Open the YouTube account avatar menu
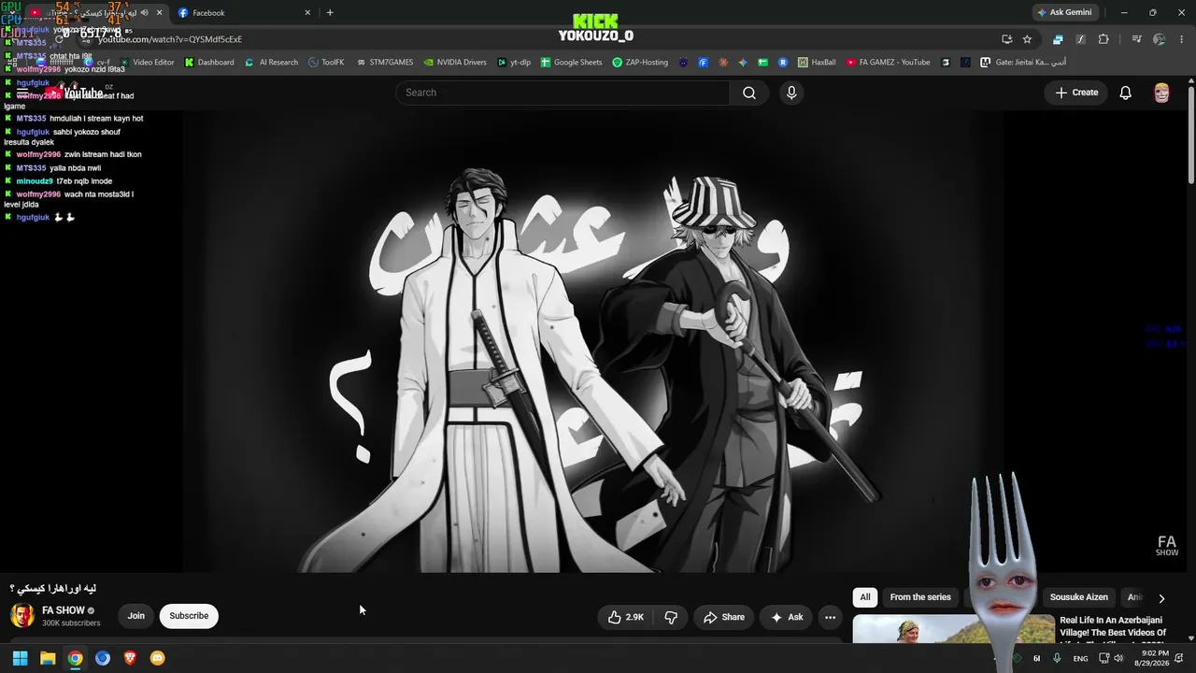This screenshot has height=673, width=1196. (x=1161, y=93)
